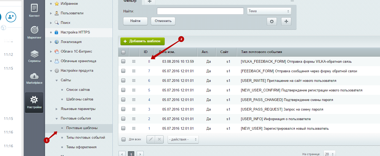Click the icon beside Облачные хранилища
Screen dimensions: 380x156
point(56,61)
